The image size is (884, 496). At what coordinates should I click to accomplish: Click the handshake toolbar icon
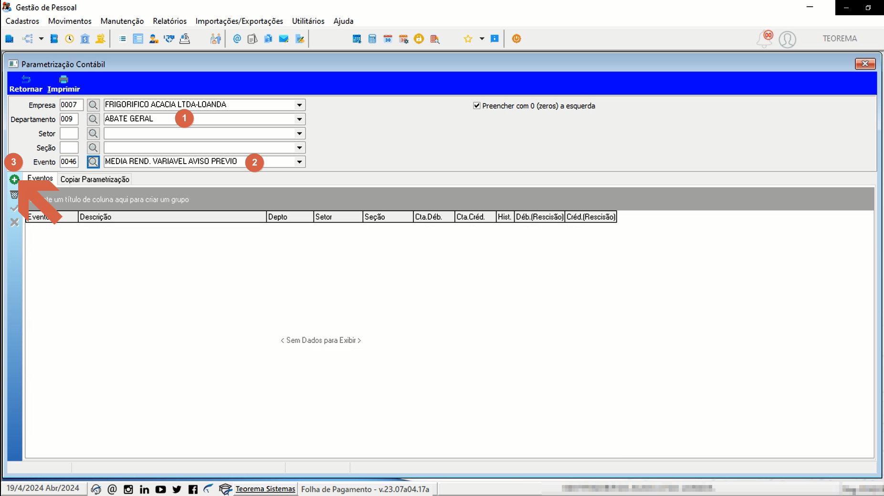169,39
